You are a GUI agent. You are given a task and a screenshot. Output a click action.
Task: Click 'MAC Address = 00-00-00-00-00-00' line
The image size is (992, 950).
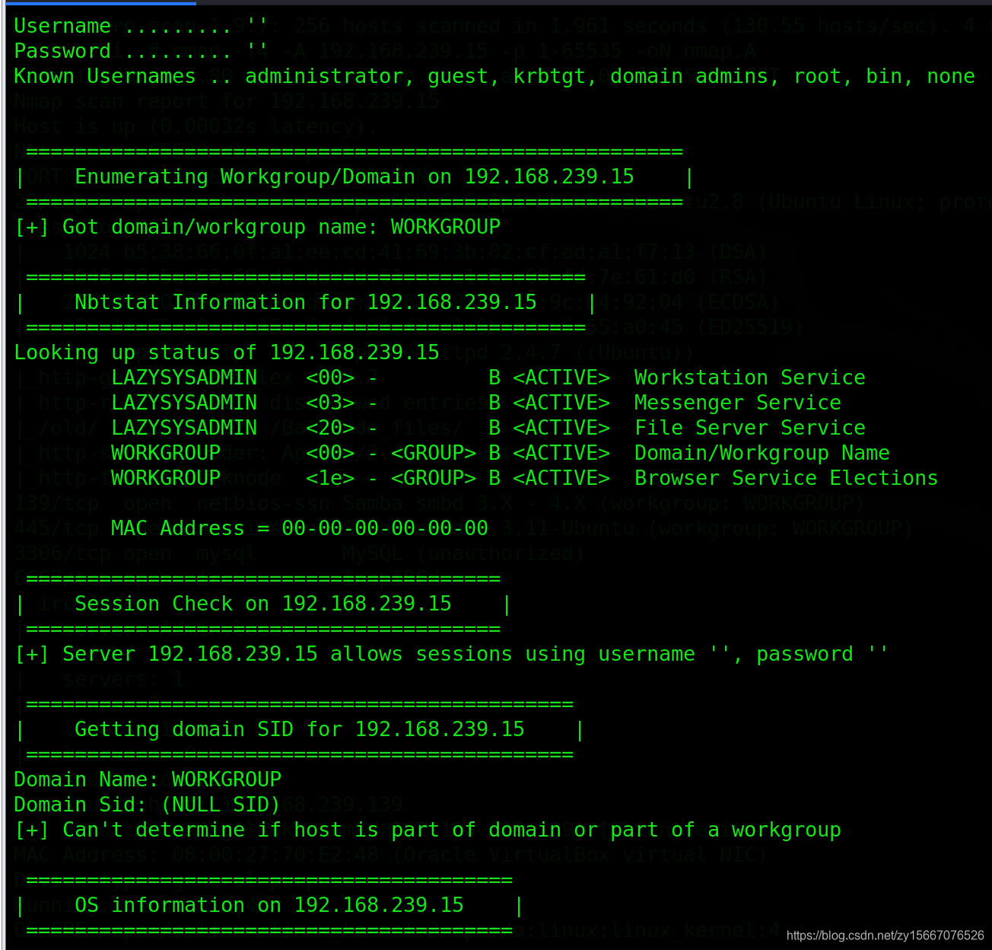pos(300,528)
